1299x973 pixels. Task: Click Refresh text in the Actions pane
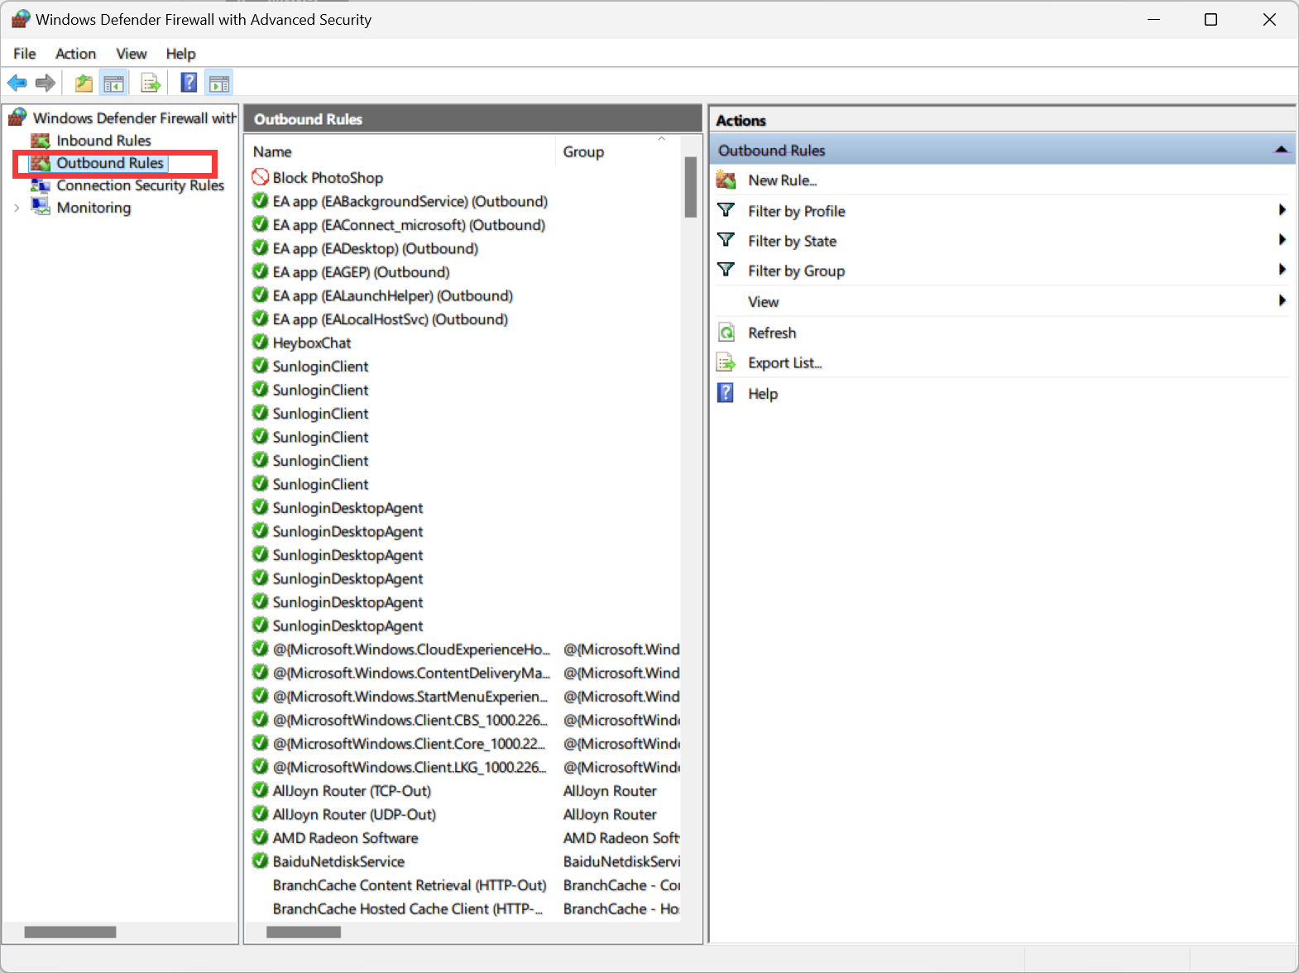[x=772, y=333]
